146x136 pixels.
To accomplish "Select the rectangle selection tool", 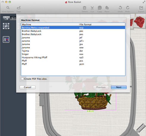I will click(6, 18).
